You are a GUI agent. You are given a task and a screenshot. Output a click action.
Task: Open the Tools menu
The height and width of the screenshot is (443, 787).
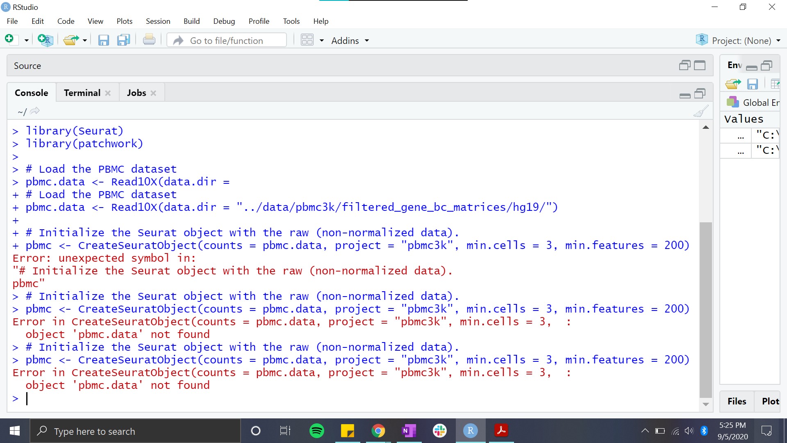[x=291, y=21]
